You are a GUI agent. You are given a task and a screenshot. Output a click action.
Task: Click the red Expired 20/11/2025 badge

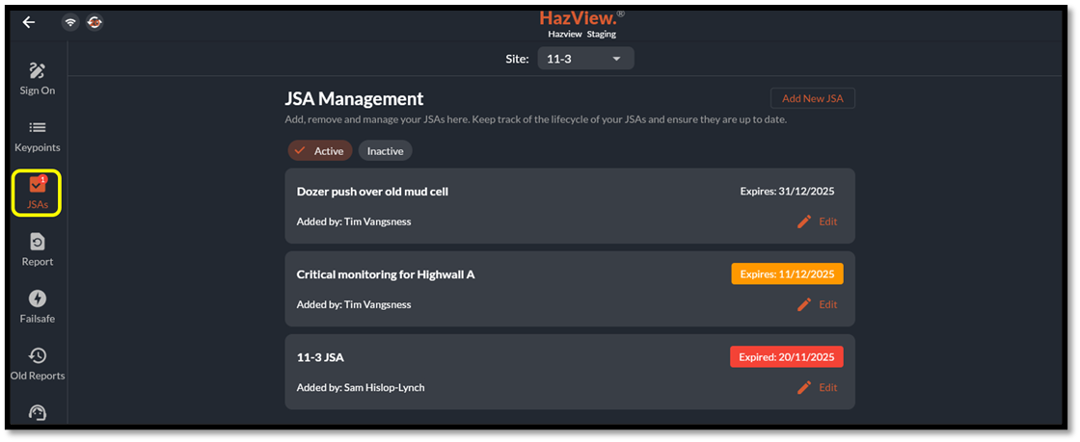786,356
